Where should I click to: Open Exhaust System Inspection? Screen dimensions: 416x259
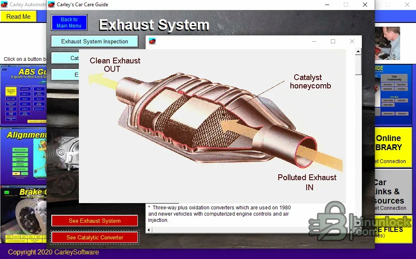[x=94, y=41]
